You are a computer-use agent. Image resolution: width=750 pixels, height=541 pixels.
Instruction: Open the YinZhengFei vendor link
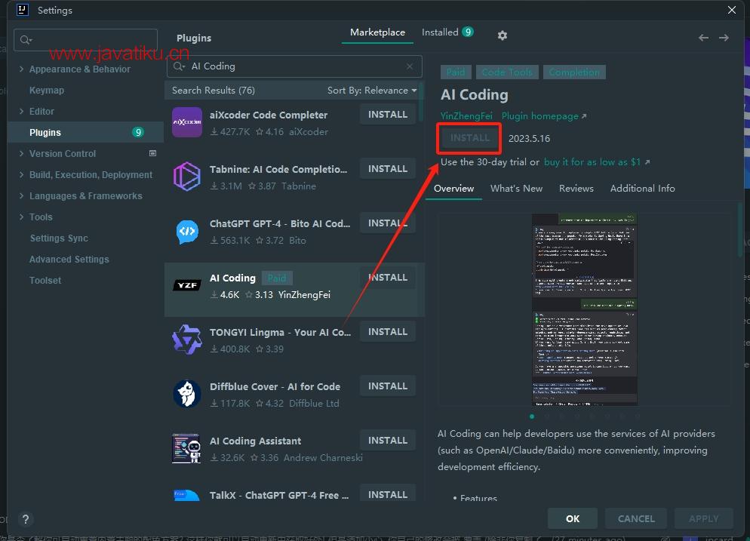pos(466,116)
